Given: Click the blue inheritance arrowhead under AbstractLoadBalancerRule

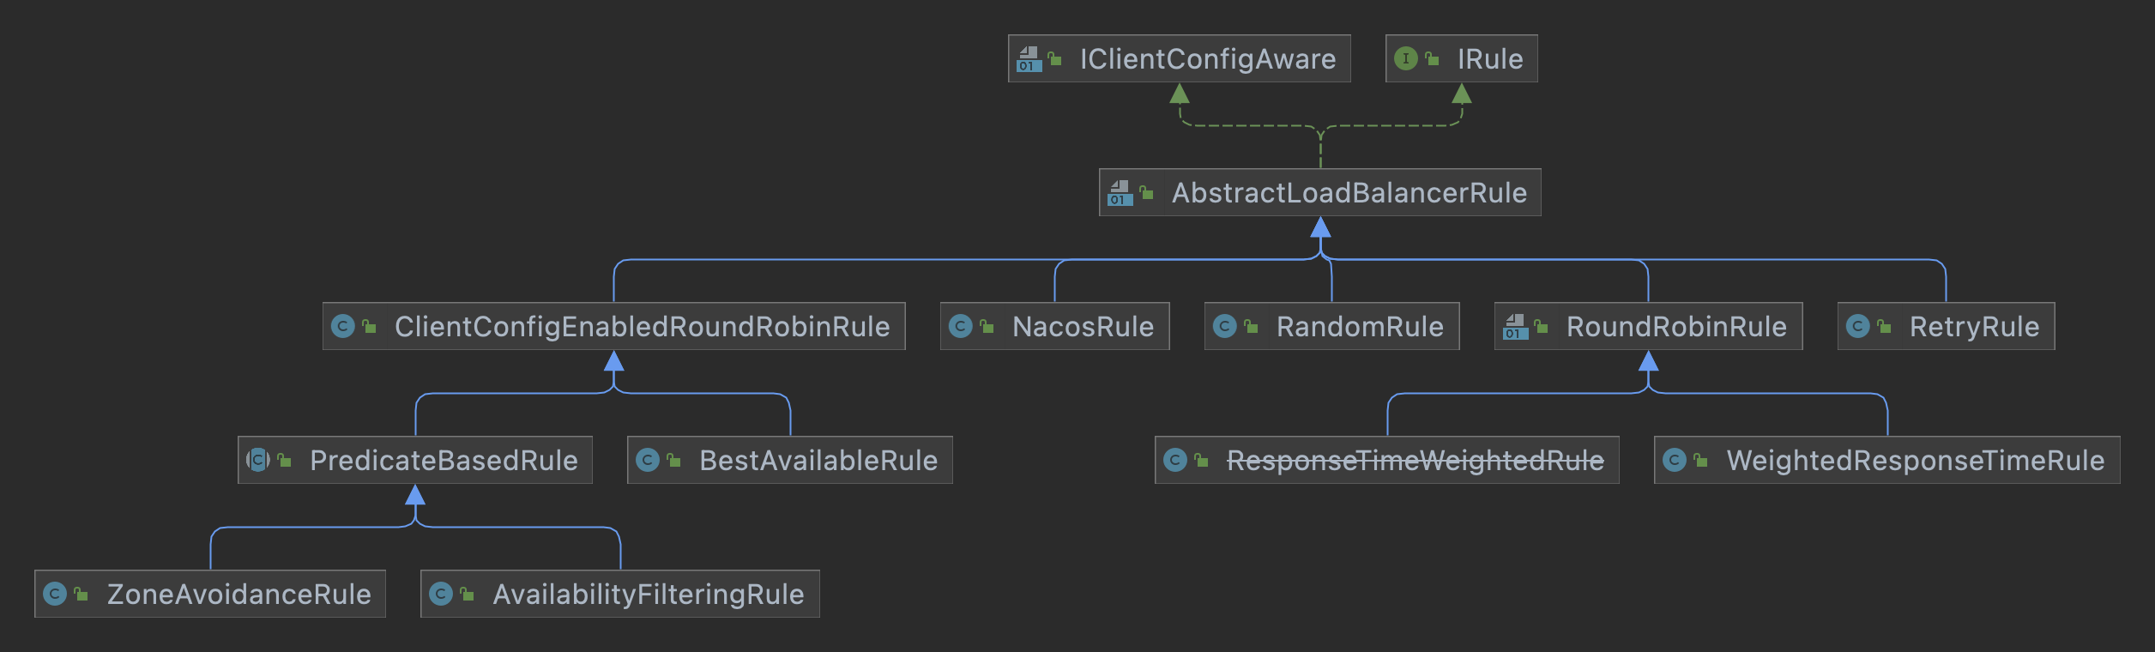Looking at the screenshot, I should pyautogui.click(x=1320, y=227).
